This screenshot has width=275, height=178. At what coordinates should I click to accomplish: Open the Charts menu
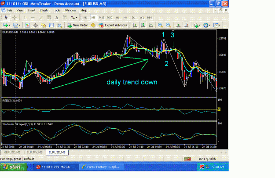coord(44,10)
